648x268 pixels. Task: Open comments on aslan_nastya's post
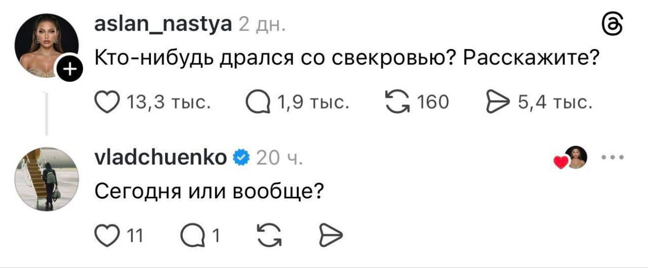(258, 103)
